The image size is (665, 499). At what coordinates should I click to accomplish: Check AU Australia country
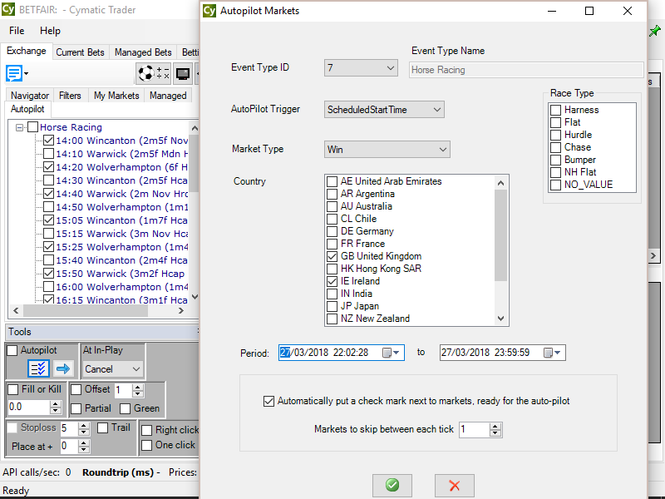[332, 206]
